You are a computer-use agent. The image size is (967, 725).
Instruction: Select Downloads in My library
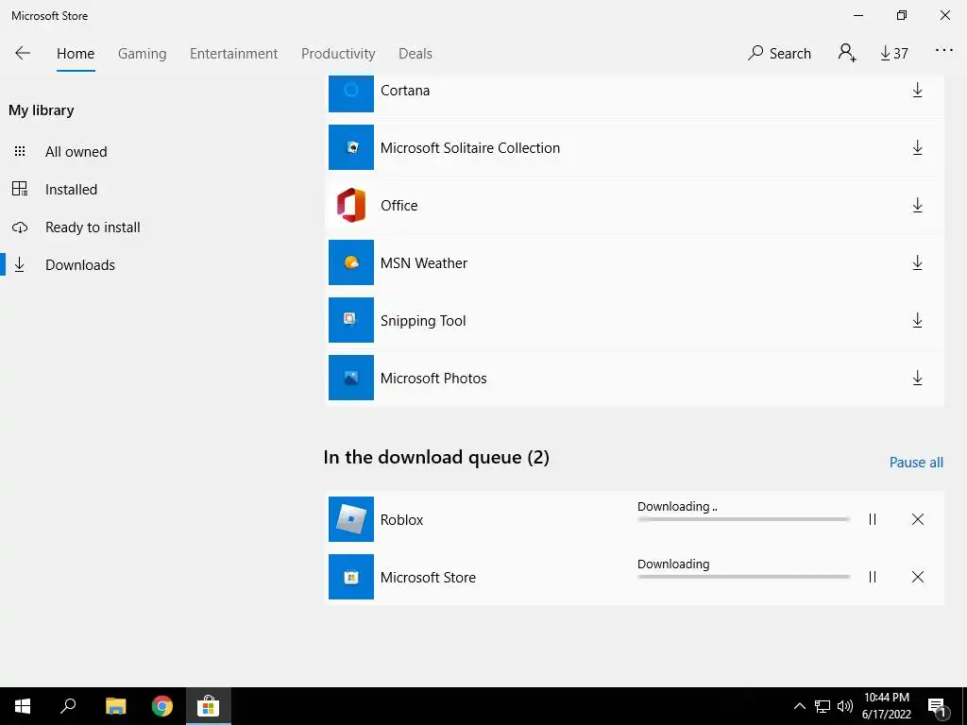[x=80, y=265]
